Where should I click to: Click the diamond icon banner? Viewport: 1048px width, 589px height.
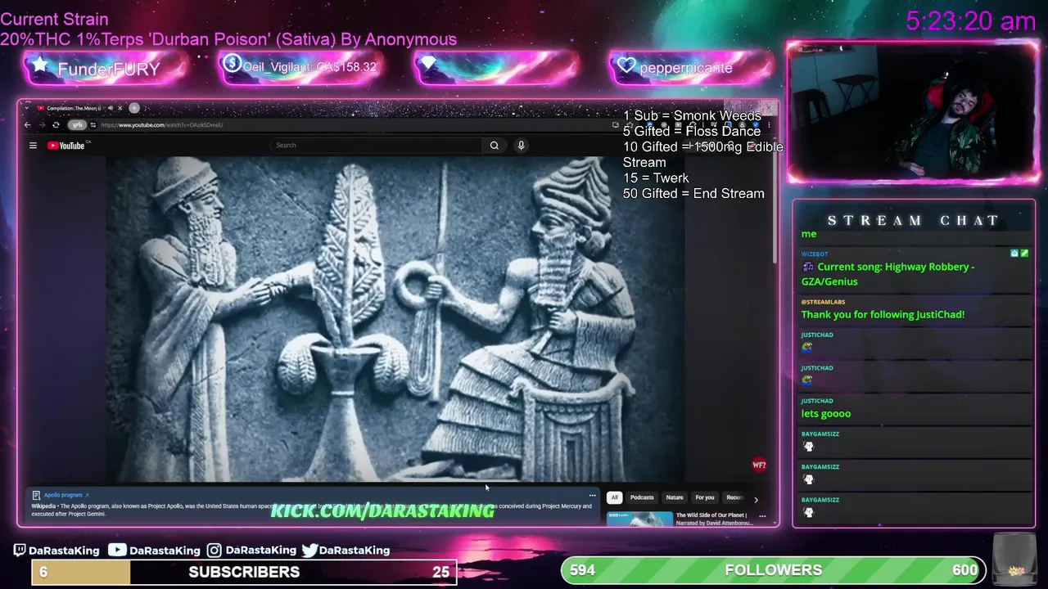click(x=496, y=67)
